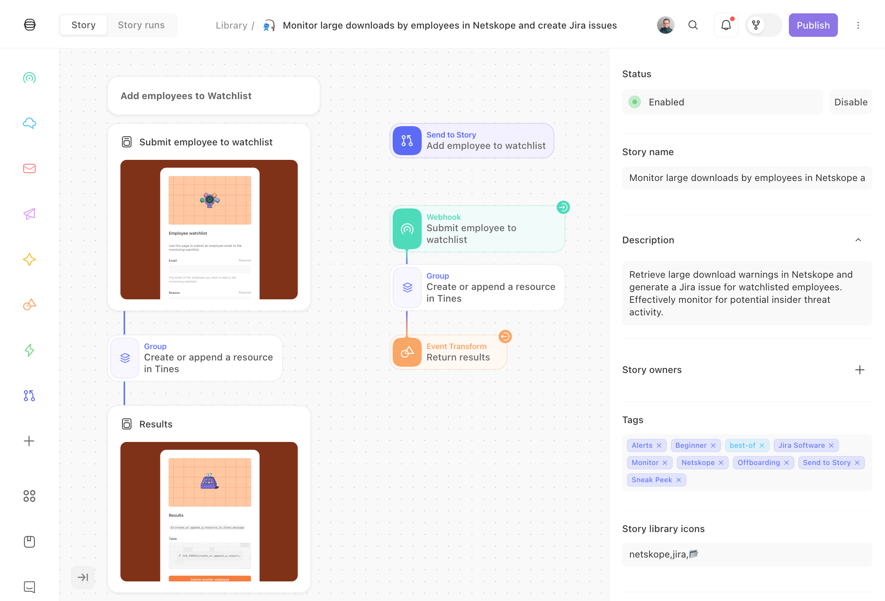Select the green lightning Trigger icon
This screenshot has height=601, width=885.
[29, 350]
